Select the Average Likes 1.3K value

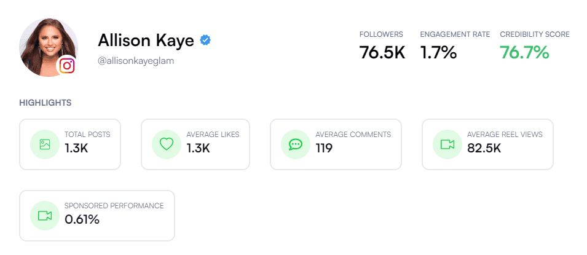tap(199, 148)
